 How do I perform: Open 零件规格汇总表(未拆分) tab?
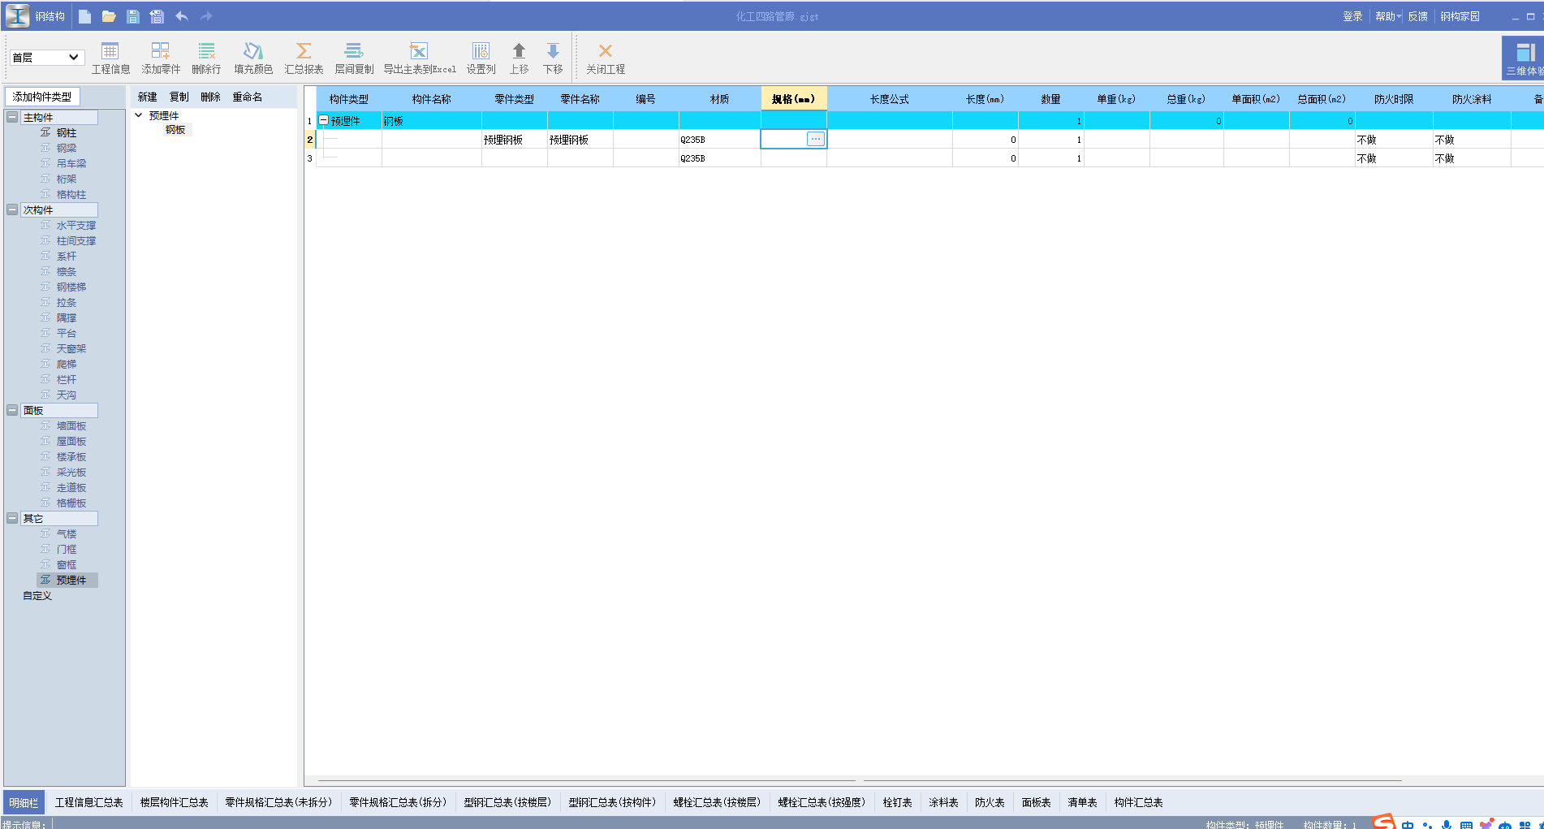coord(278,802)
